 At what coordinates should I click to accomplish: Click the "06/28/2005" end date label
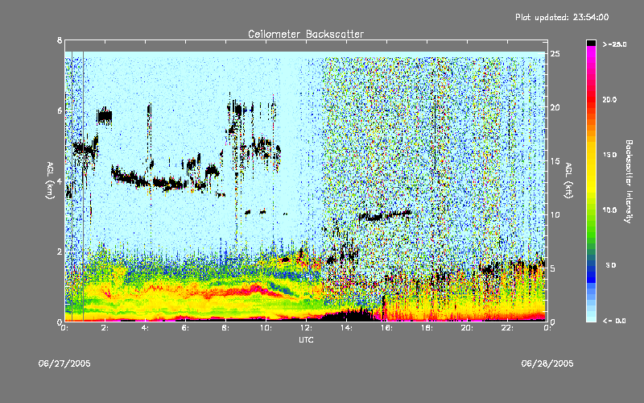(x=547, y=364)
